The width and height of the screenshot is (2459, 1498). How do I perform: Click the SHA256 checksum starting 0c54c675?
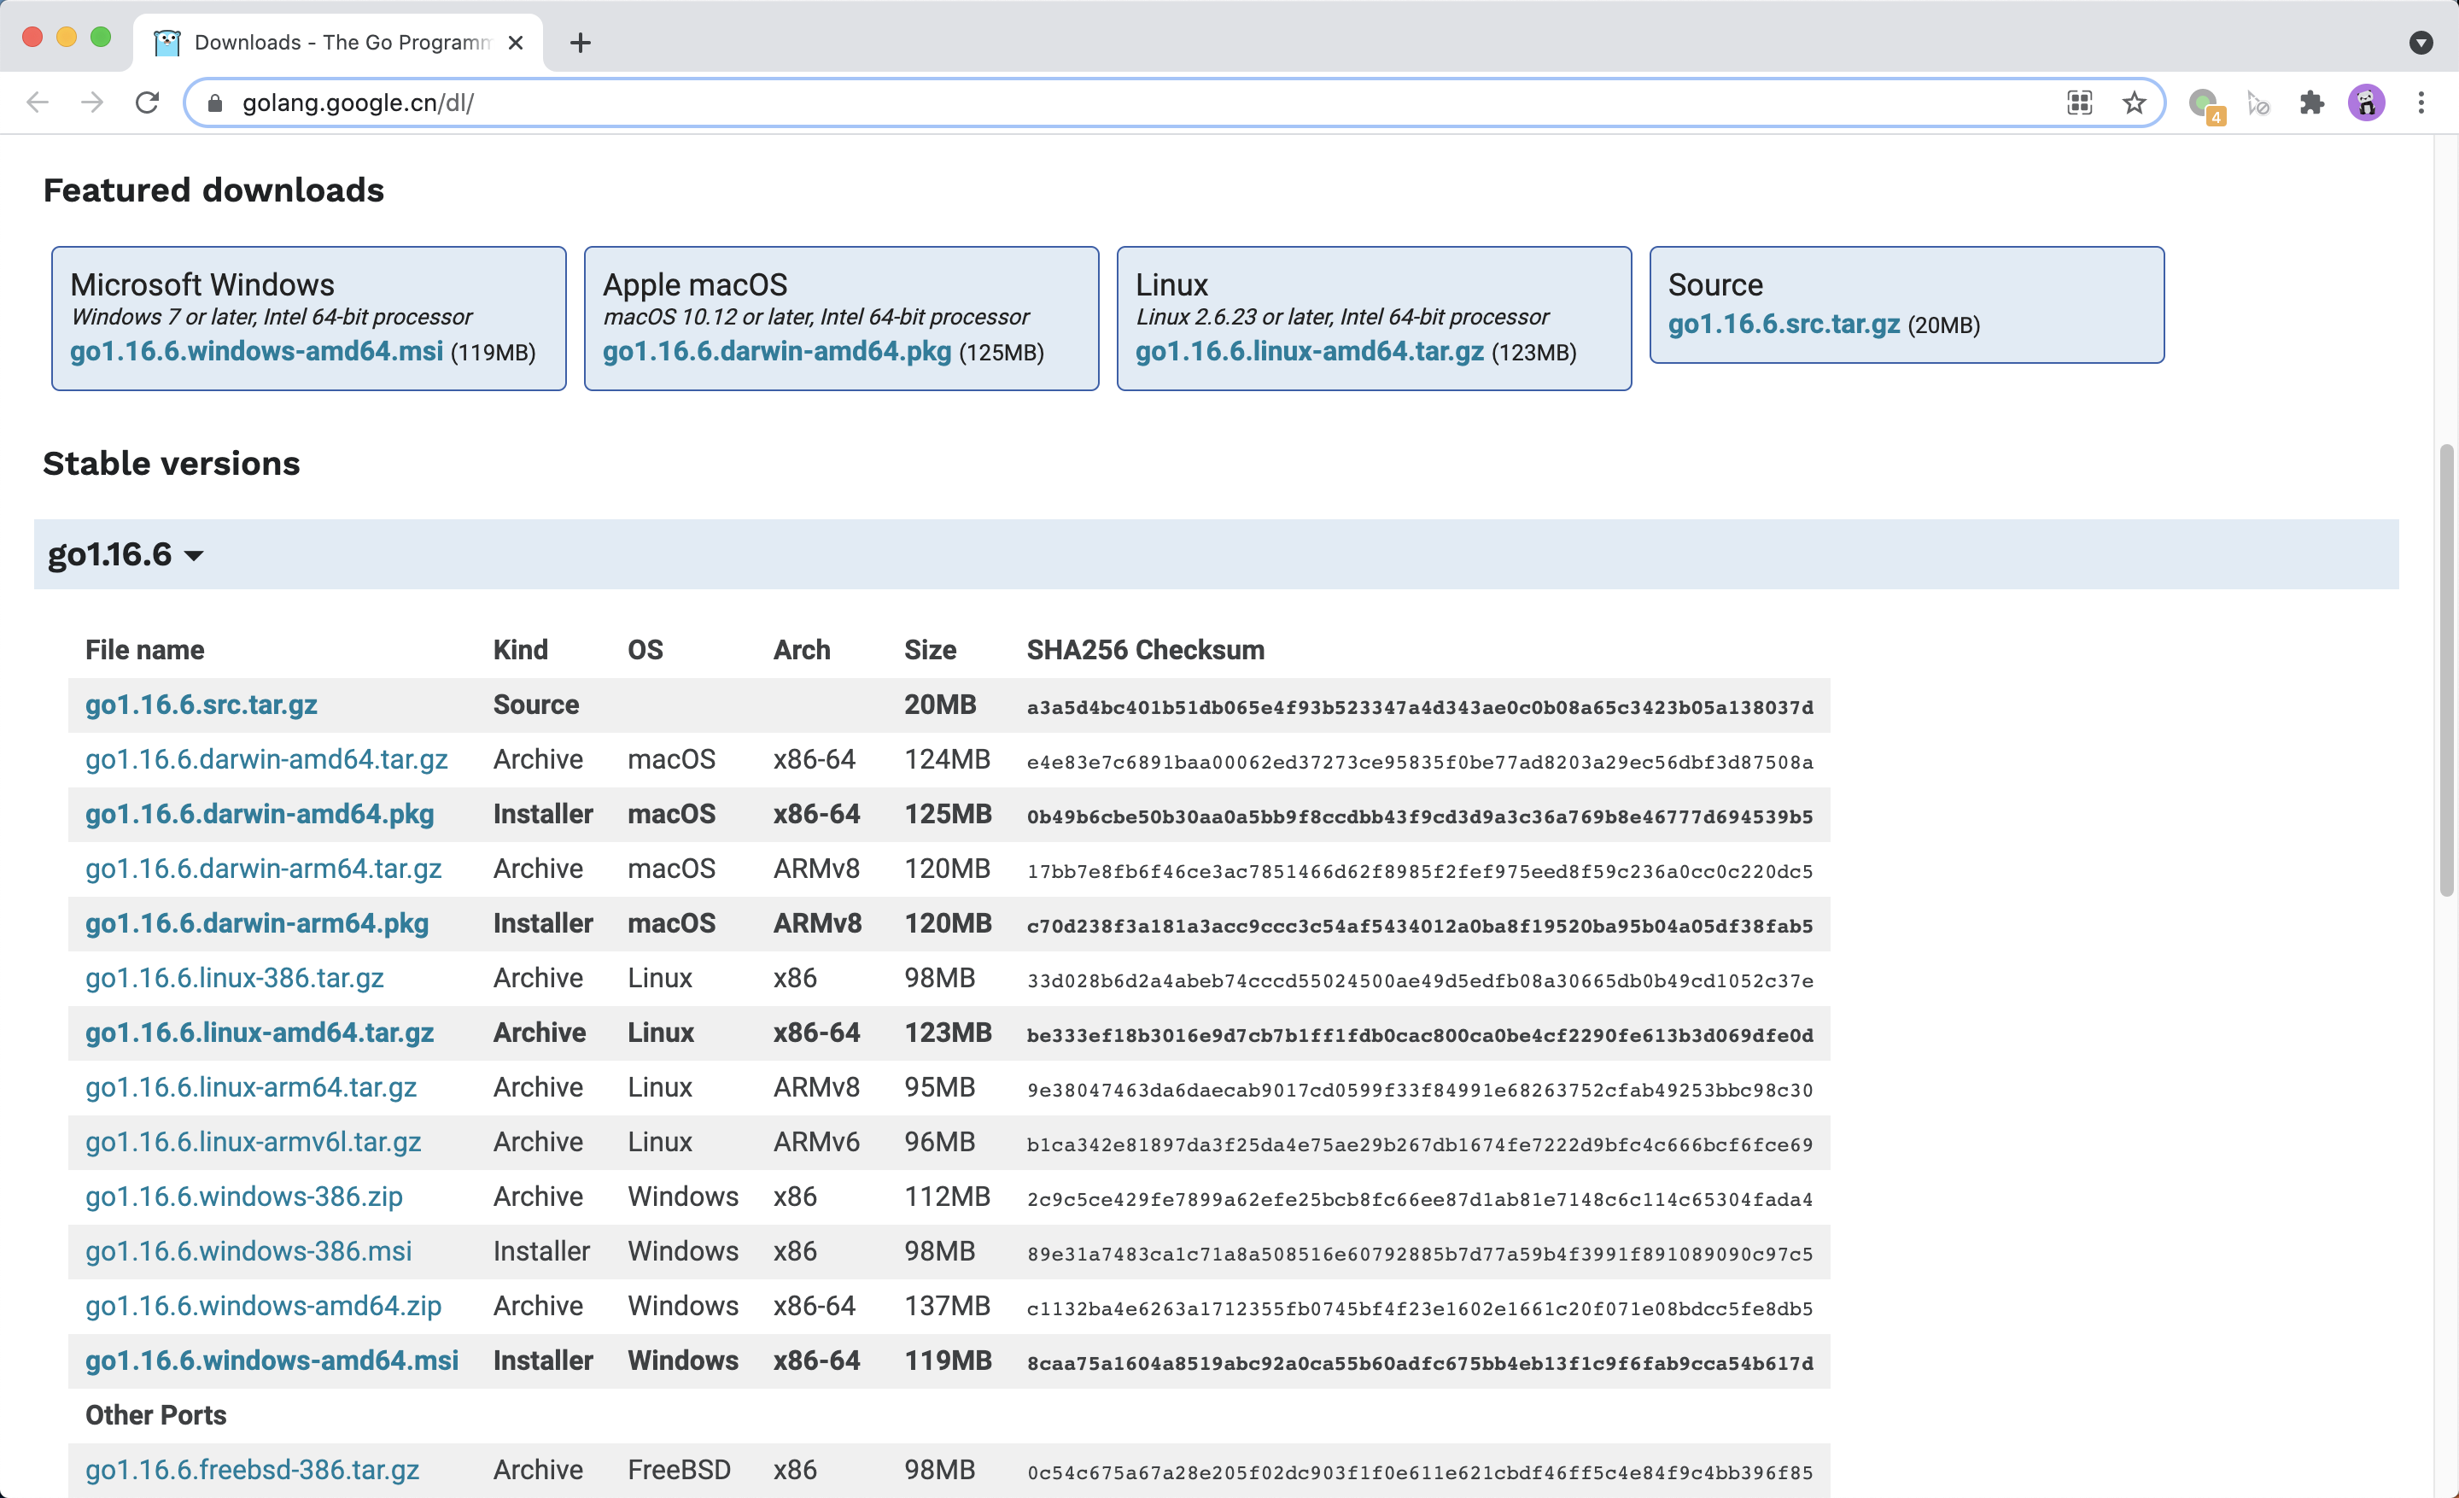click(x=1420, y=1473)
